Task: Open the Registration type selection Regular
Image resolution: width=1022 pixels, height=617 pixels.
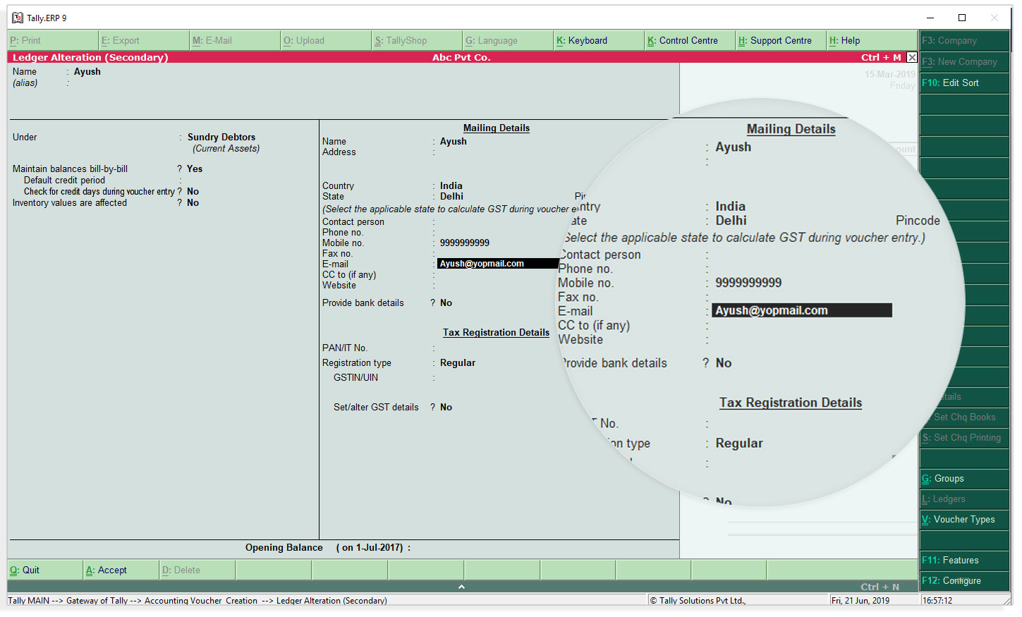Action: [x=458, y=363]
